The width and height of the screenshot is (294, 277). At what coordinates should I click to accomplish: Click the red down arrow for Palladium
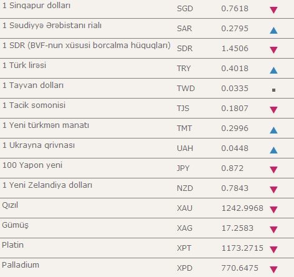[273, 270]
